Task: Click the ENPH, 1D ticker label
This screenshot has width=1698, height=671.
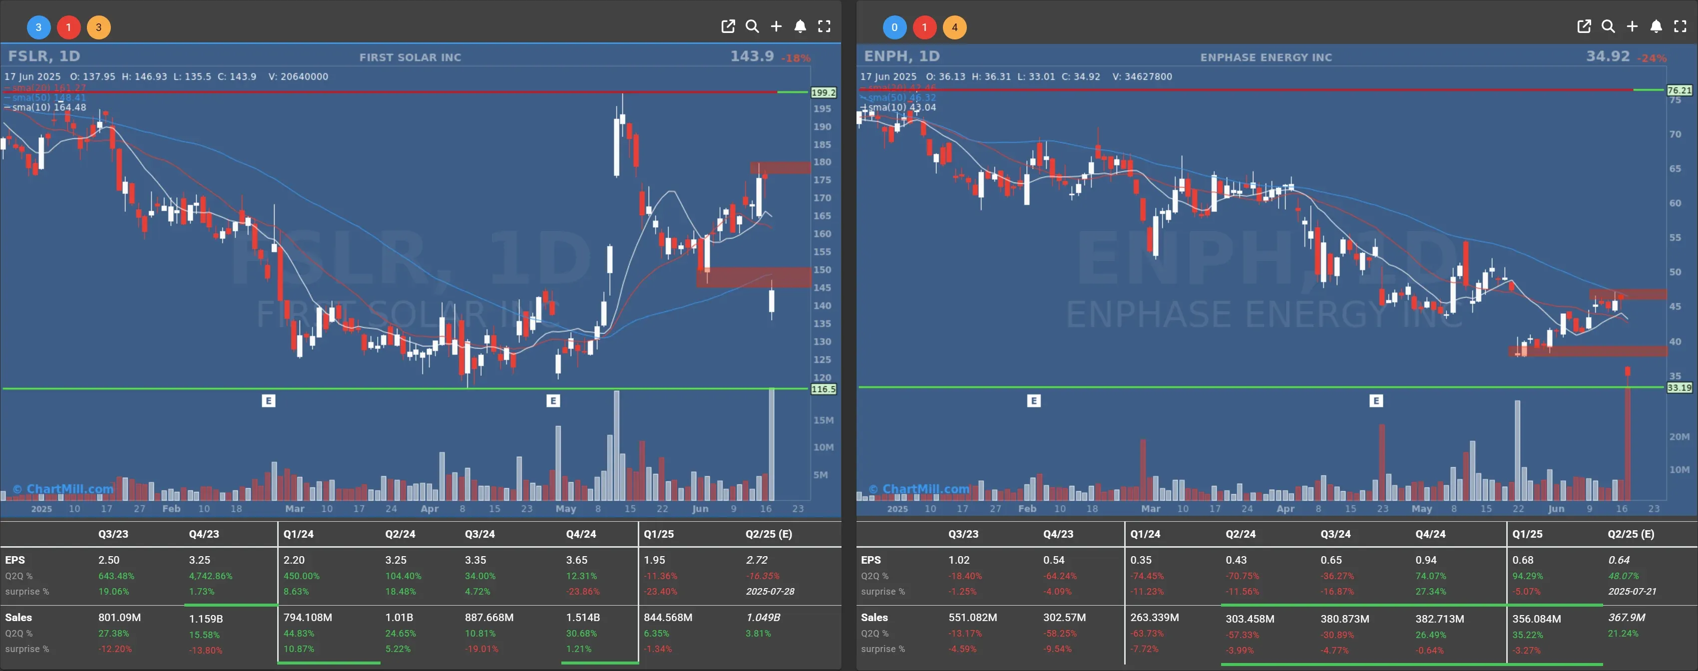Action: (x=902, y=56)
